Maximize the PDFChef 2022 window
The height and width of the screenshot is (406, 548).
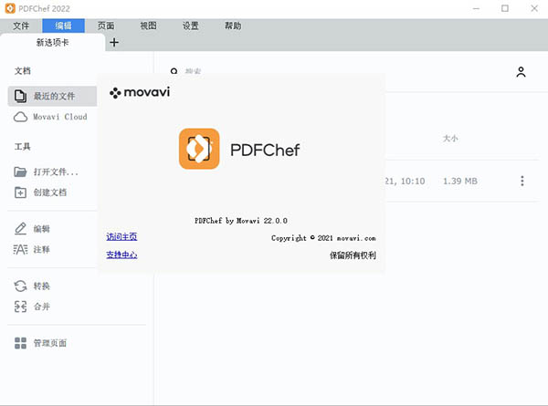pos(505,8)
